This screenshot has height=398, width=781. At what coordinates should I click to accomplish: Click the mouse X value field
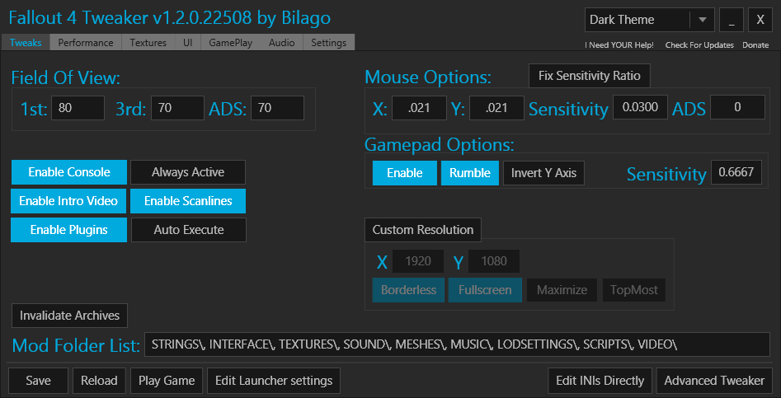[x=419, y=108]
